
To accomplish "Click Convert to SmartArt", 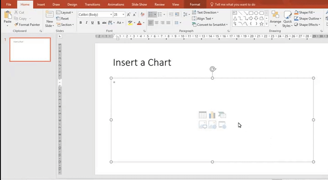I will (x=210, y=25).
